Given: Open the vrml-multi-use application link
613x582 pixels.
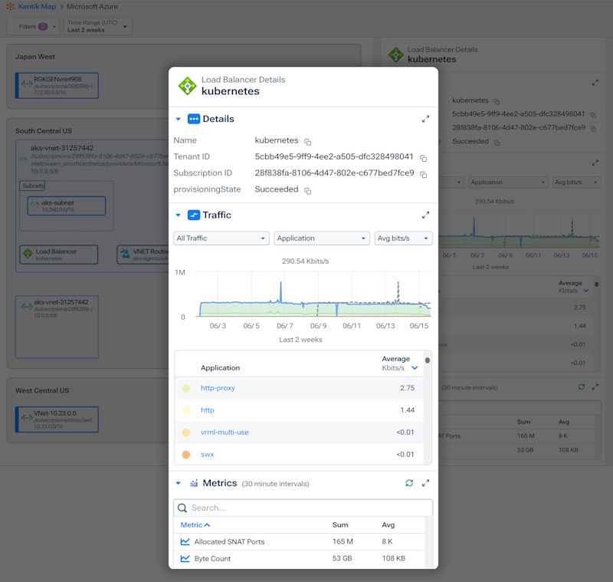Looking at the screenshot, I should (225, 432).
